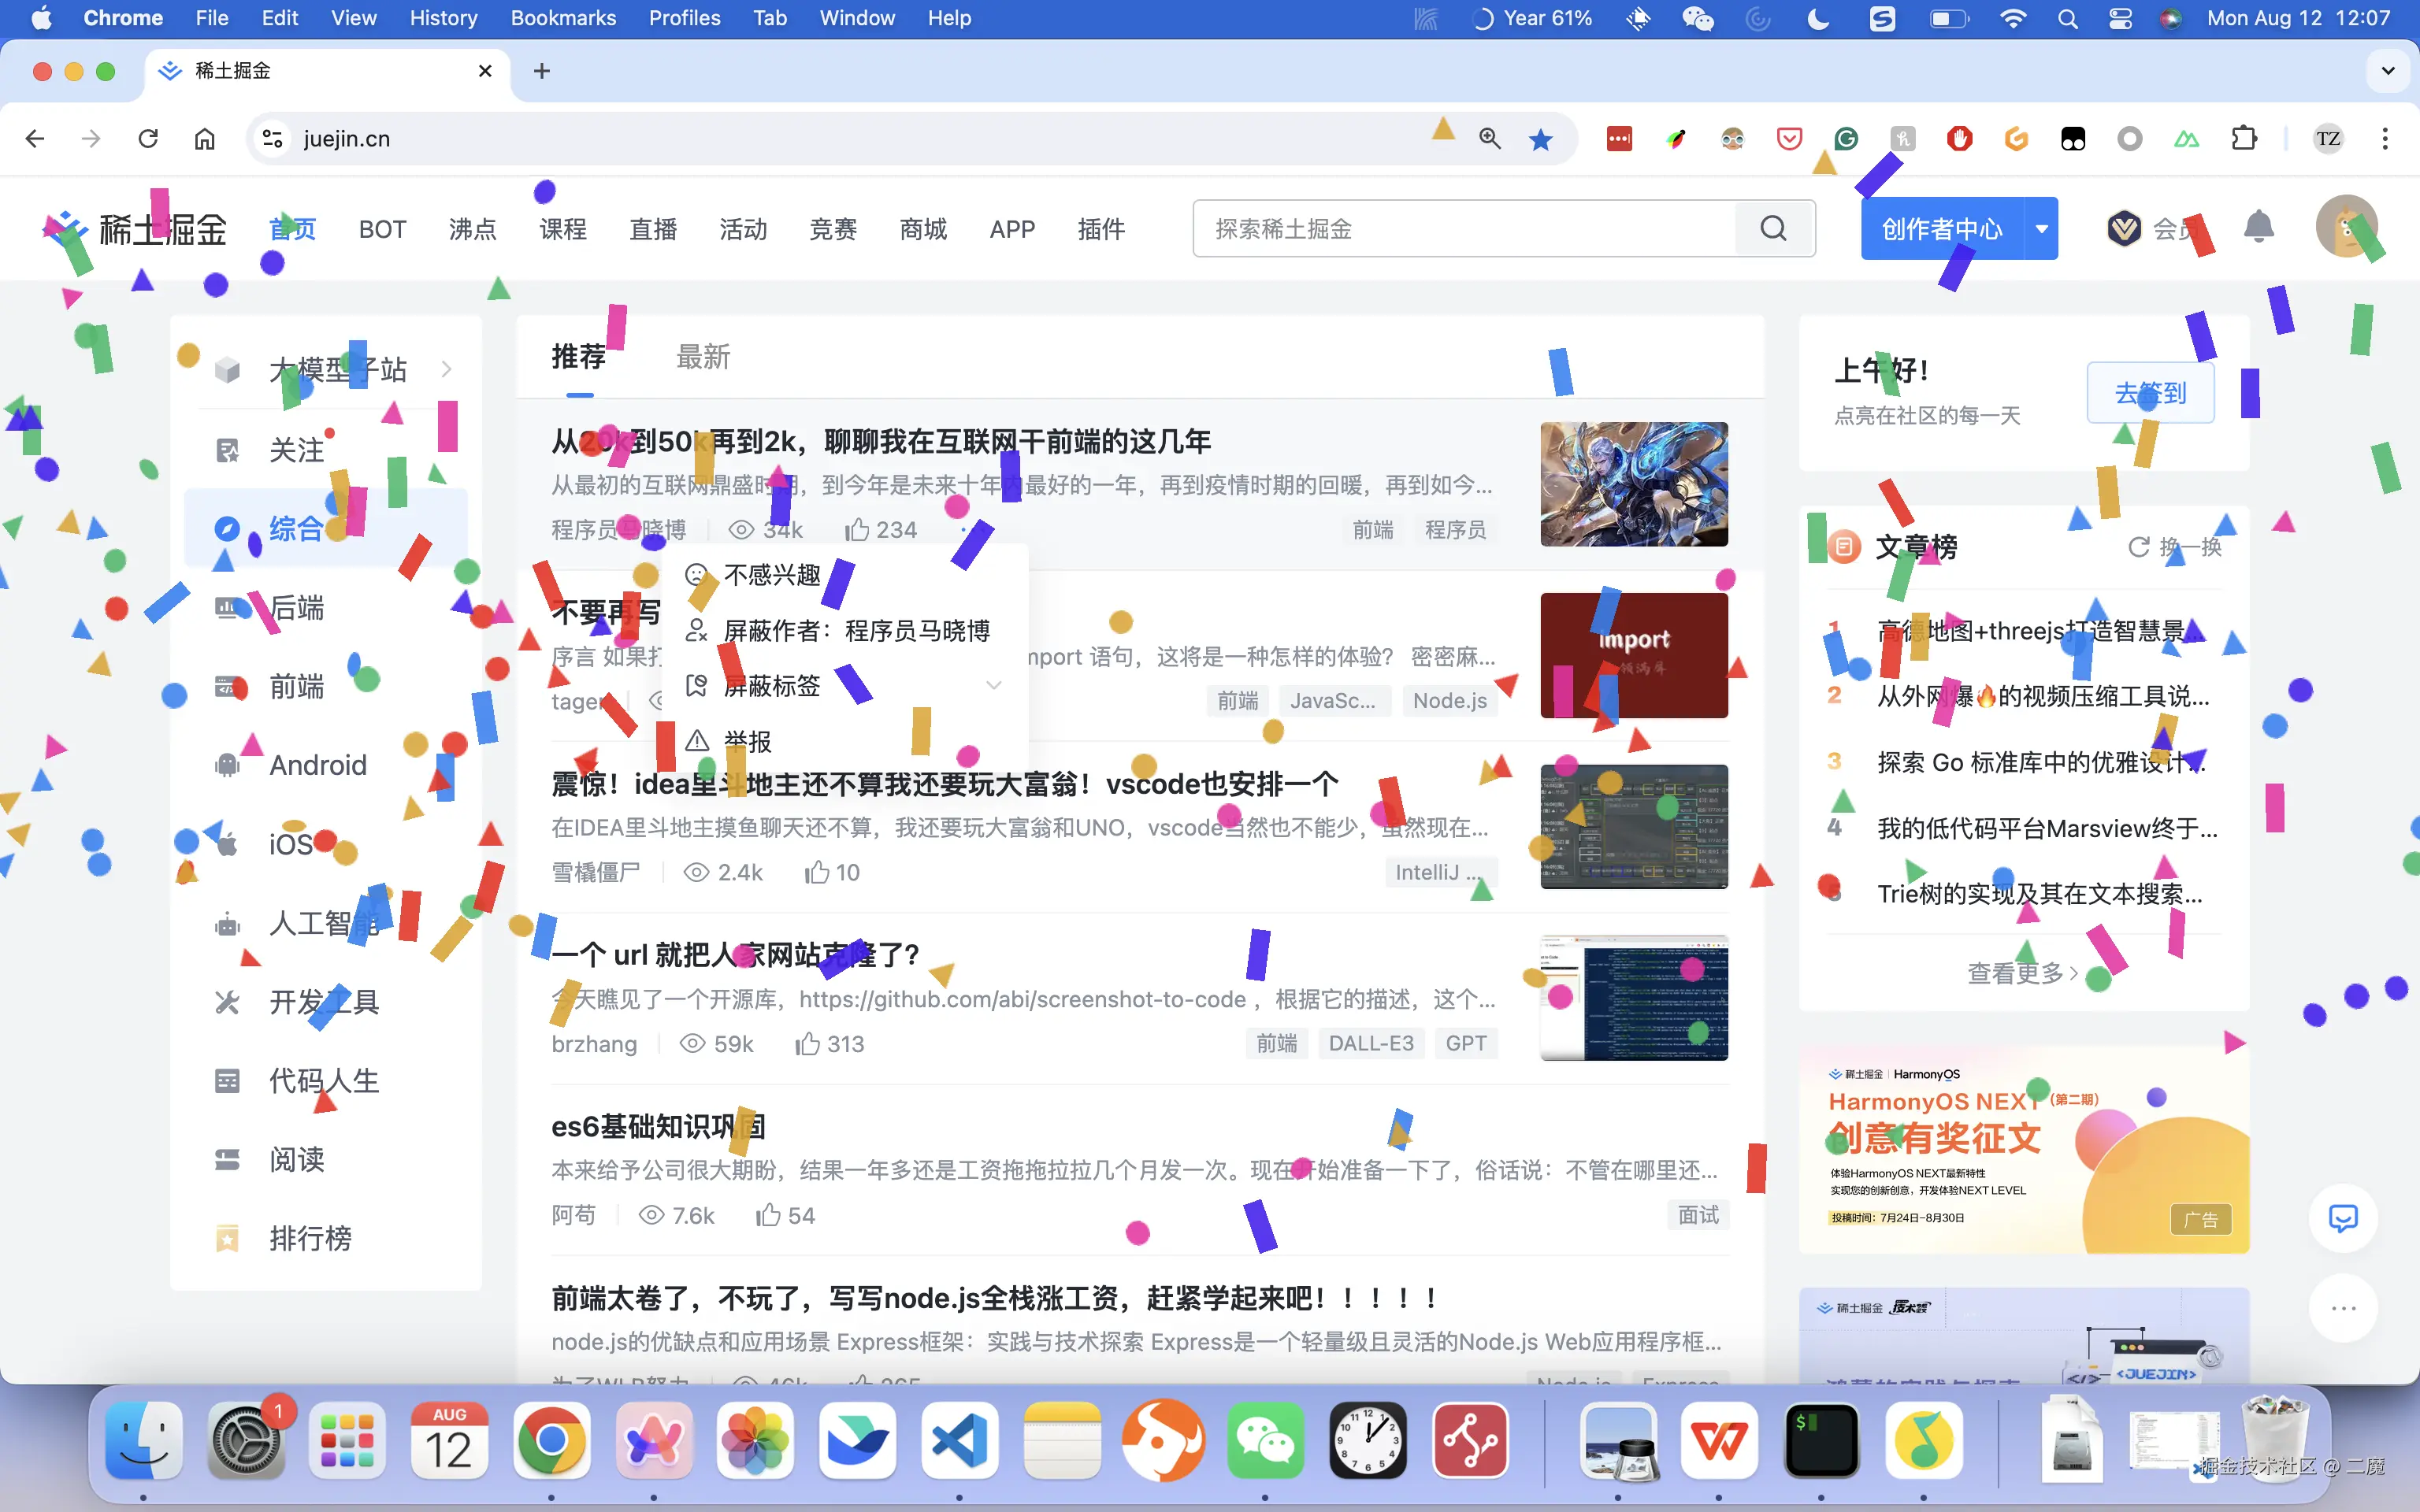The width and height of the screenshot is (2420, 1512).
Task: Expand 屏蔽标签 options in the context menu
Action: (x=993, y=685)
